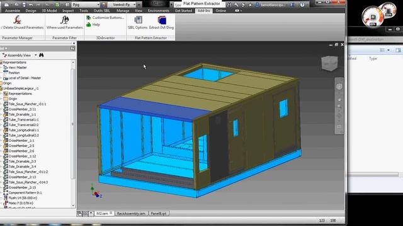Click the Type column header in Explorer window

[x=373, y=58]
